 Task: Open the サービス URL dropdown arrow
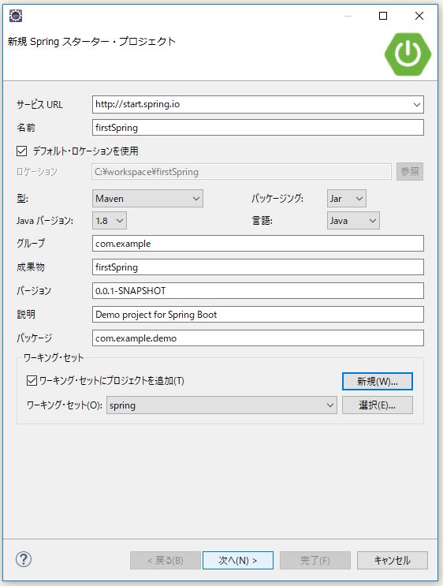coord(417,105)
